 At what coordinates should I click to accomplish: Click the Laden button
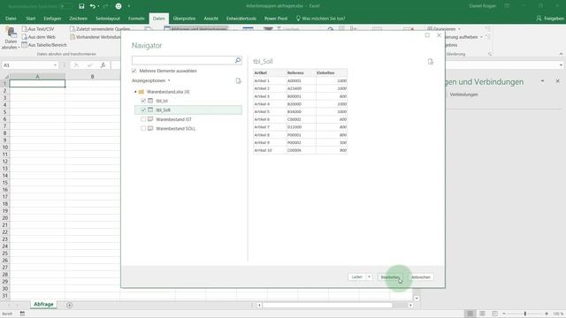[357, 276]
